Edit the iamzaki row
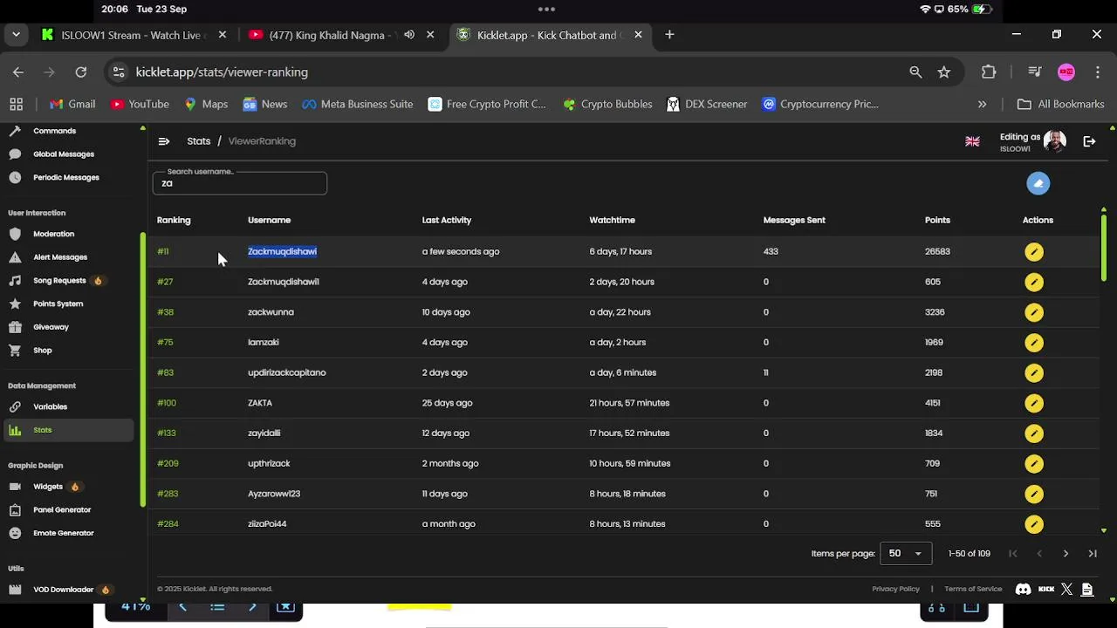The height and width of the screenshot is (628, 1117). (x=1034, y=343)
